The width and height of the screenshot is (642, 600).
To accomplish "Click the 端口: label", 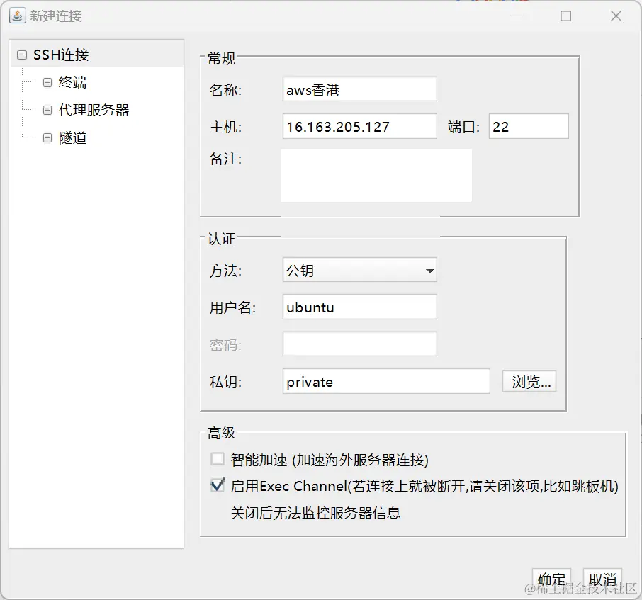I will coord(463,127).
